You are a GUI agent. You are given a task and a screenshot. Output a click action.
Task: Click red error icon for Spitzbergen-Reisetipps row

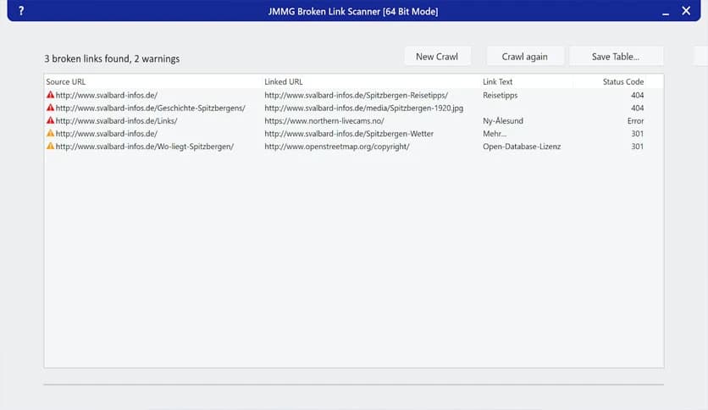pos(50,95)
